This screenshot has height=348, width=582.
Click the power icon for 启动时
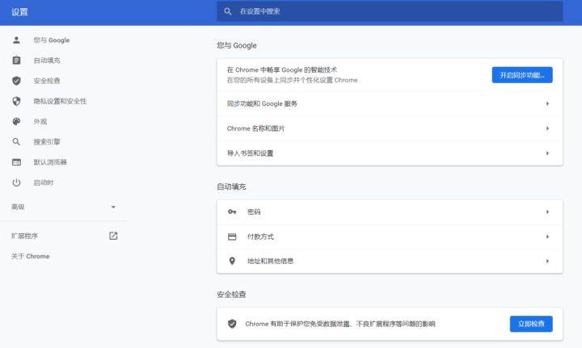coord(16,182)
